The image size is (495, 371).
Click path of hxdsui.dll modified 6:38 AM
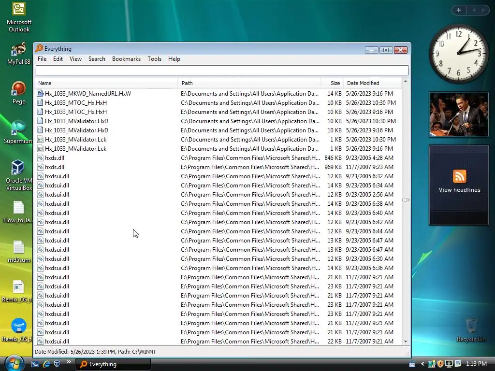250,204
